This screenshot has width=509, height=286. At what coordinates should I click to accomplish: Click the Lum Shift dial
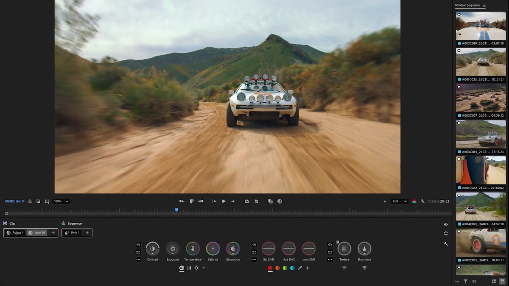pyautogui.click(x=309, y=249)
